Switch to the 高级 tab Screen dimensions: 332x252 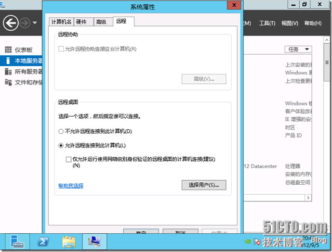click(101, 22)
